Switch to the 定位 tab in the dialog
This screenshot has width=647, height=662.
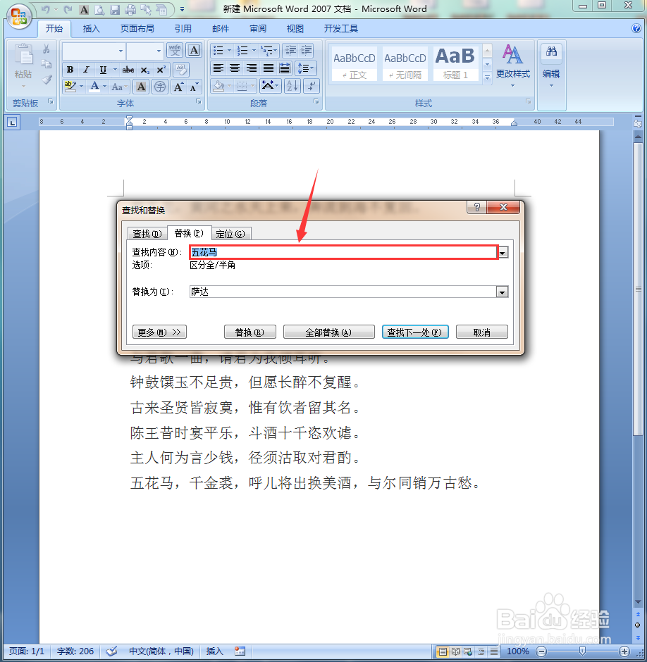coord(231,233)
